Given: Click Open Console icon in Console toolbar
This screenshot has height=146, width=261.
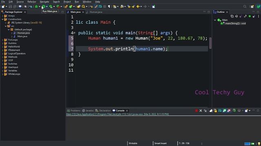Looking at the screenshot, I should tap(246, 111).
